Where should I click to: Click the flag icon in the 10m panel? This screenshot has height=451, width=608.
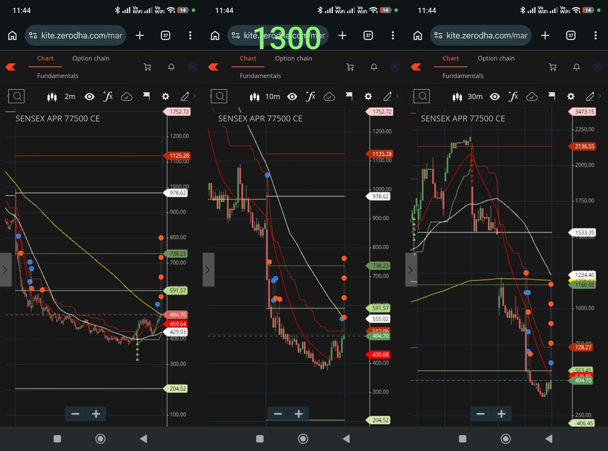(349, 96)
